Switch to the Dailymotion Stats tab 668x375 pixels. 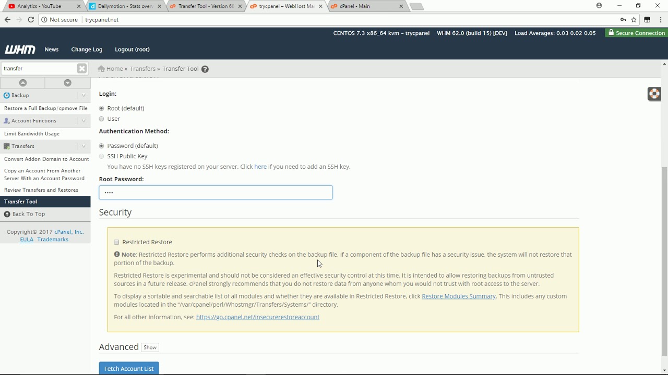(125, 6)
